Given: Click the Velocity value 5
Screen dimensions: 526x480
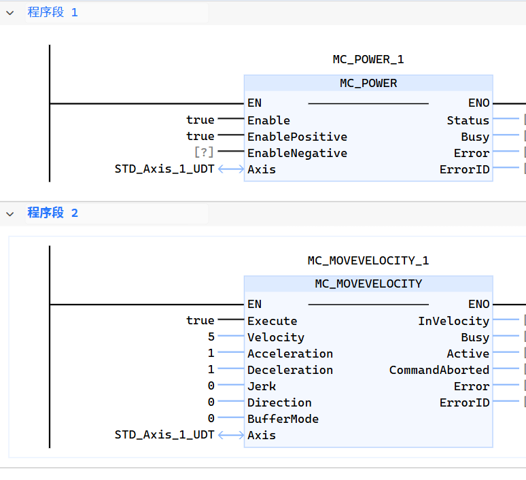Looking at the screenshot, I should (x=211, y=337).
